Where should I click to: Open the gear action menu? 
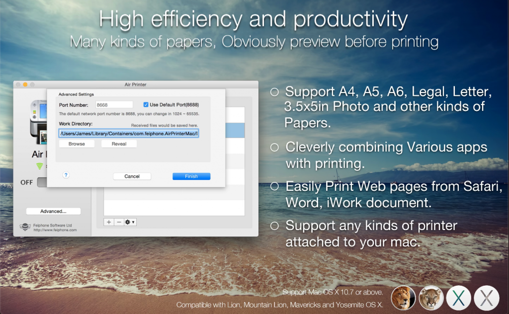128,222
